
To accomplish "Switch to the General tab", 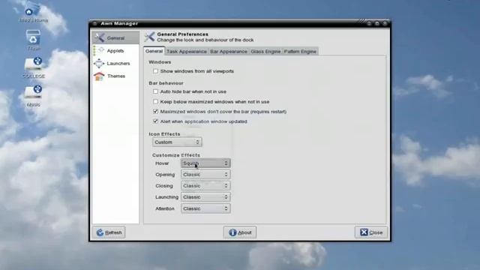I will click(x=154, y=51).
